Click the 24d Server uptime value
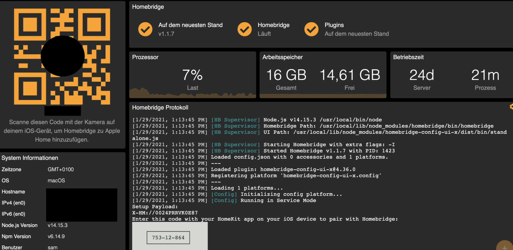The image size is (513, 250). pos(422,75)
